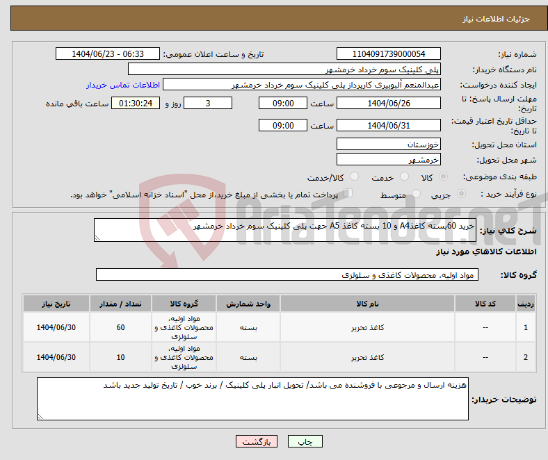Image resolution: width=548 pixels, height=460 pixels.
Task: Click the buyer organization name field
Action: pos(284,69)
